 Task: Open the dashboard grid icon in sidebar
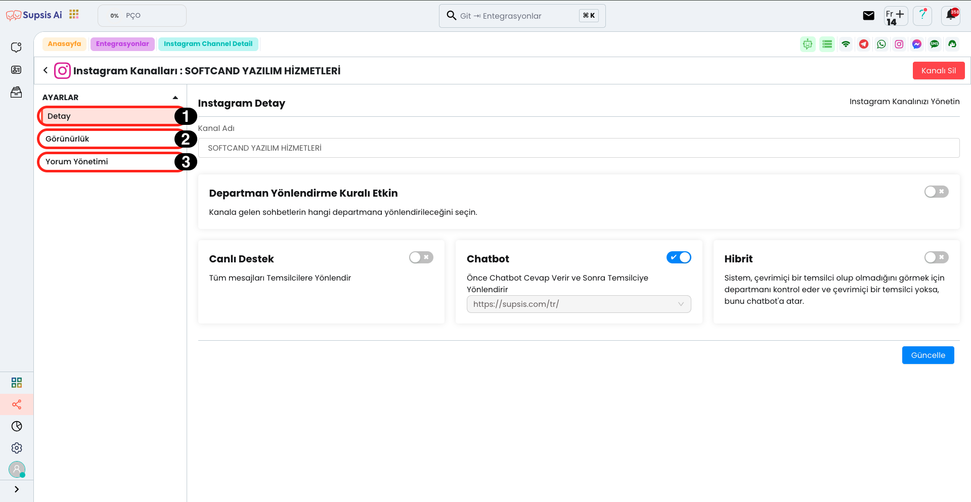(x=17, y=382)
